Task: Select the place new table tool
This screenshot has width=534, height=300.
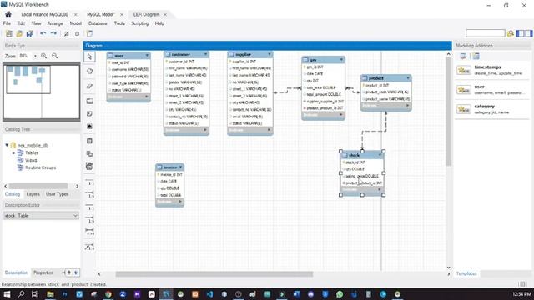Action: [x=89, y=141]
